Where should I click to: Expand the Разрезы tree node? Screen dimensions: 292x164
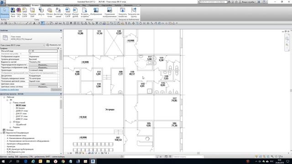click(10, 128)
